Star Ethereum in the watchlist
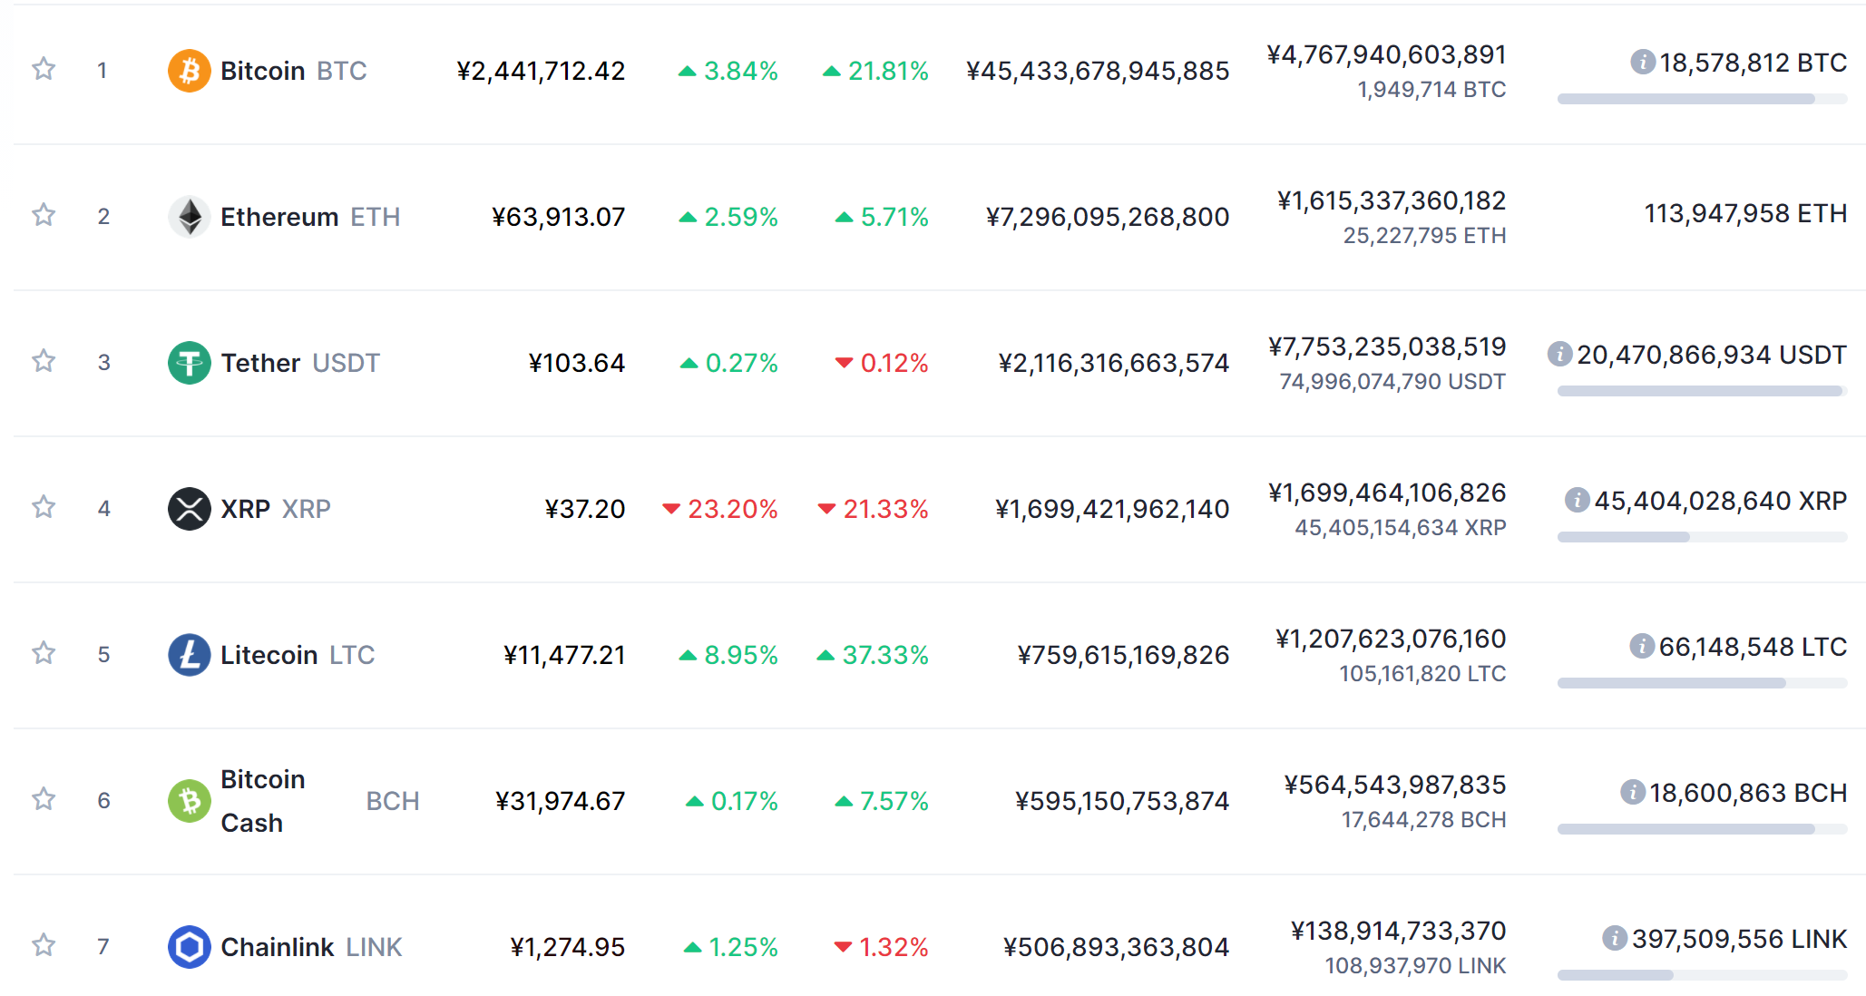 (44, 215)
